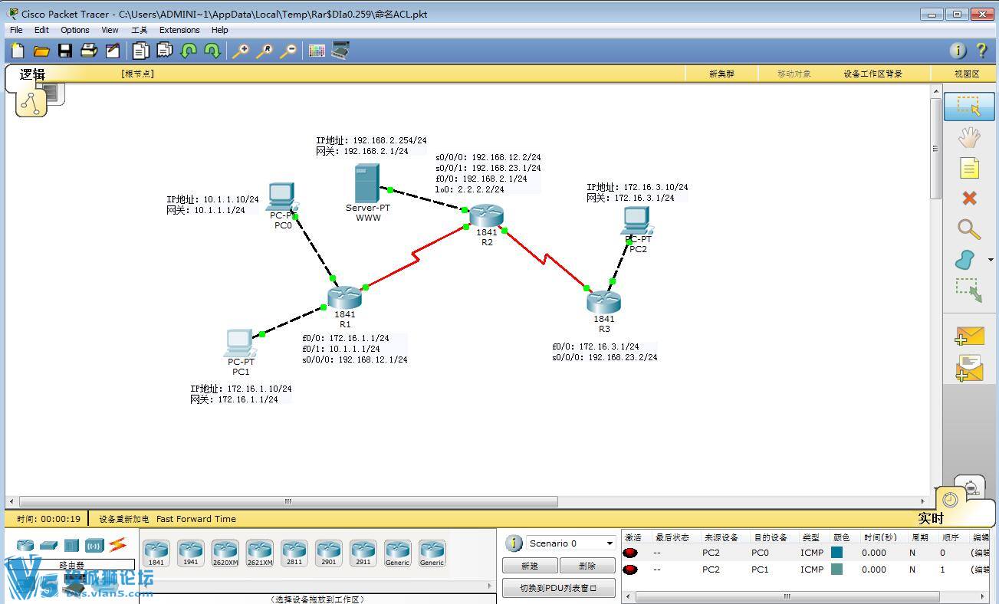The width and height of the screenshot is (999, 604).
Task: Open the Custom Devices Dialog icon
Action: [340, 51]
